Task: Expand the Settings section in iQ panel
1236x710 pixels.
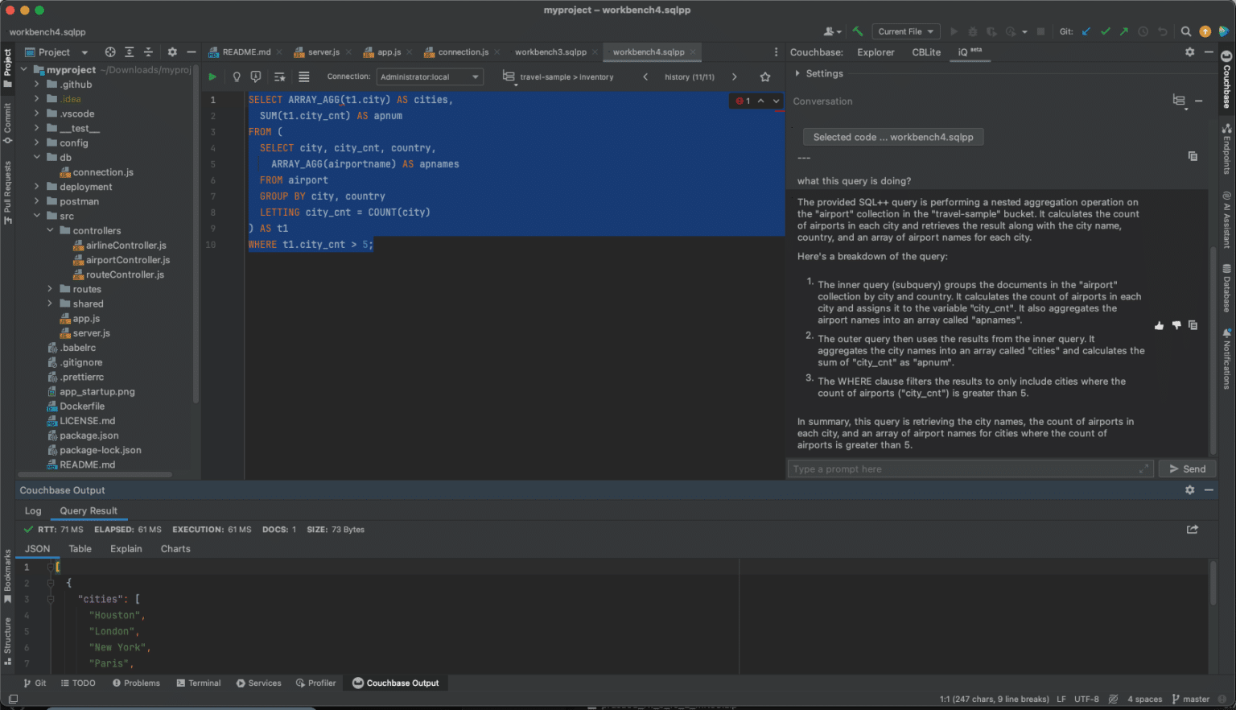Action: pos(818,73)
